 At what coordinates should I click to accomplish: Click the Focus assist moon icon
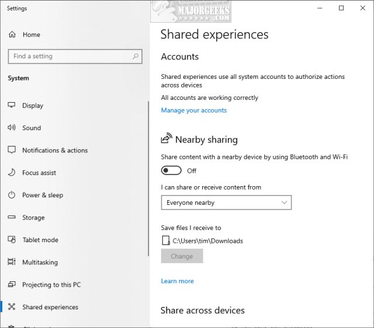click(11, 173)
